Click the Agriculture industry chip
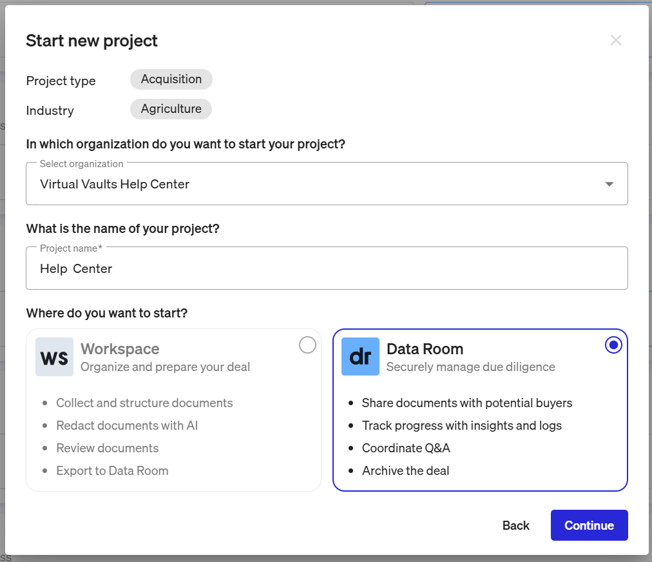652x562 pixels. 171,108
